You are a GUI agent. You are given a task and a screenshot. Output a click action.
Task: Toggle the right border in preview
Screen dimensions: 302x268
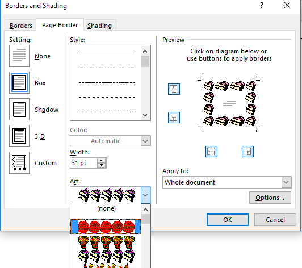248,152
